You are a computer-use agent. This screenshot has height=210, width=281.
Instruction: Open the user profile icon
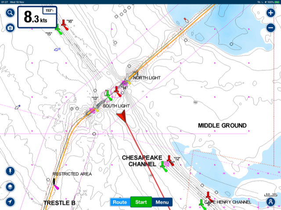click(x=271, y=202)
